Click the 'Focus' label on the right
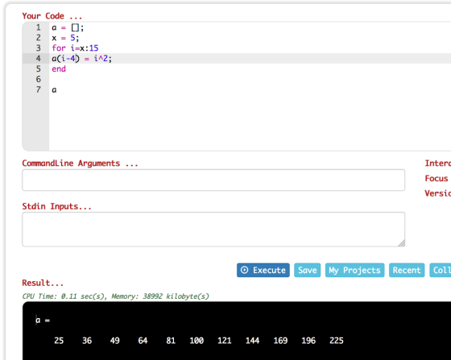Image resolution: width=451 pixels, height=360 pixels. [437, 178]
